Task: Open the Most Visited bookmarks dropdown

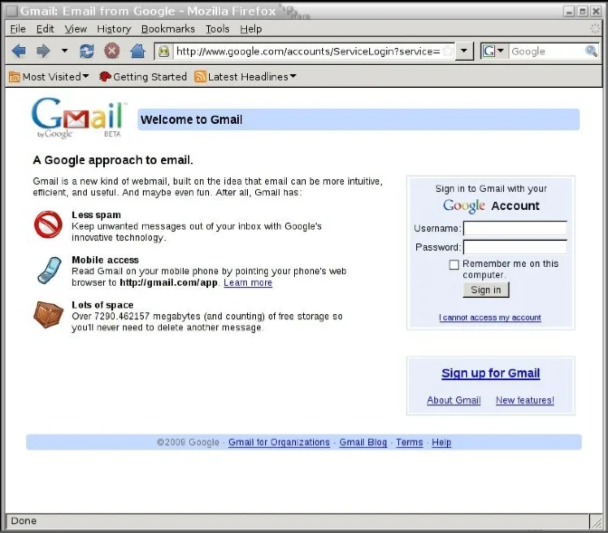Action: (49, 77)
